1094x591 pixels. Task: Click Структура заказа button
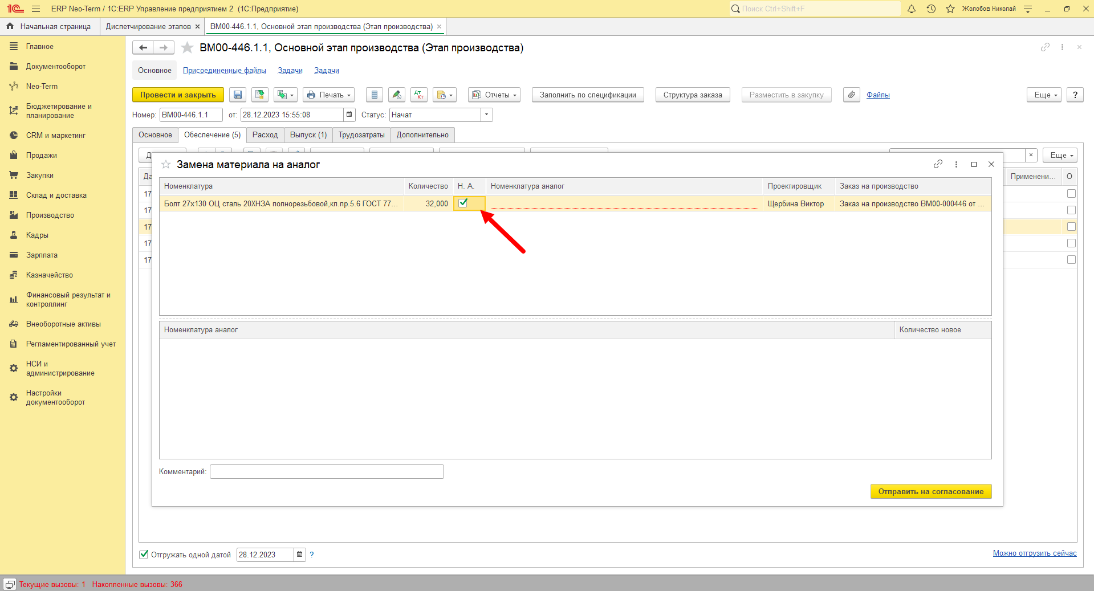click(693, 95)
